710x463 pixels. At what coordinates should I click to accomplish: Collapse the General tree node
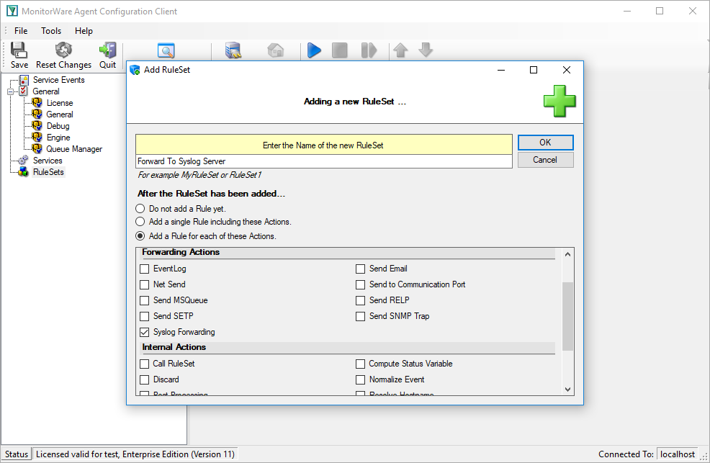click(10, 91)
